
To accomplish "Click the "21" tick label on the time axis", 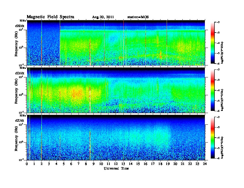I will pyautogui.click(x=182, y=164).
